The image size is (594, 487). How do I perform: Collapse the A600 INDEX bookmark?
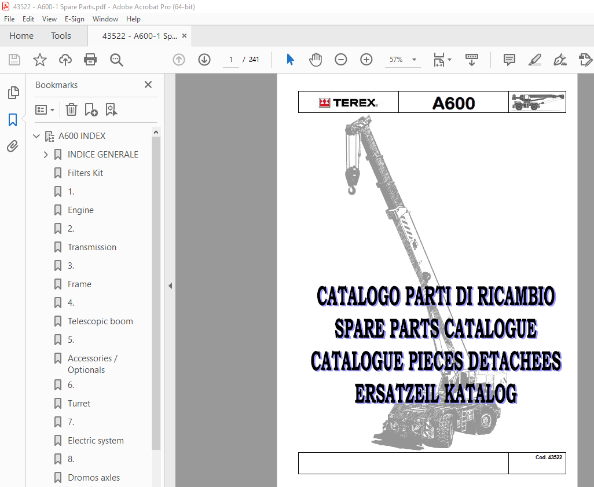(36, 136)
